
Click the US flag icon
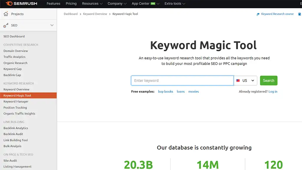pyautogui.click(x=238, y=81)
